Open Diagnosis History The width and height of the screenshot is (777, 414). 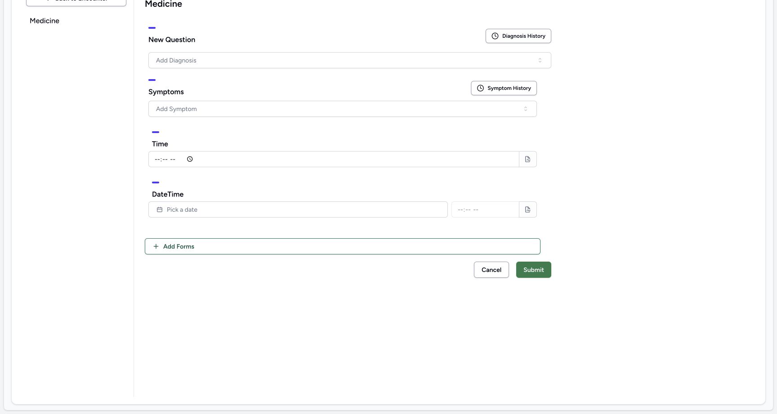[x=518, y=36]
